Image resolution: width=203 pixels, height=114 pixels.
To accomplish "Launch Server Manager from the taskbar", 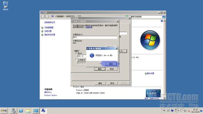I will point(13,111).
